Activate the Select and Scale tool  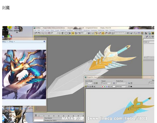tap(79, 33)
